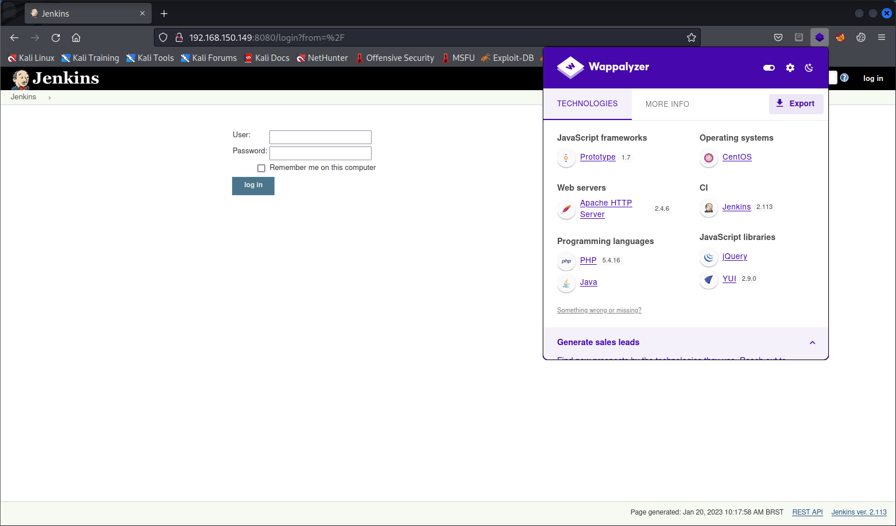Image resolution: width=896 pixels, height=526 pixels.
Task: Click the Export button
Action: [x=796, y=104]
